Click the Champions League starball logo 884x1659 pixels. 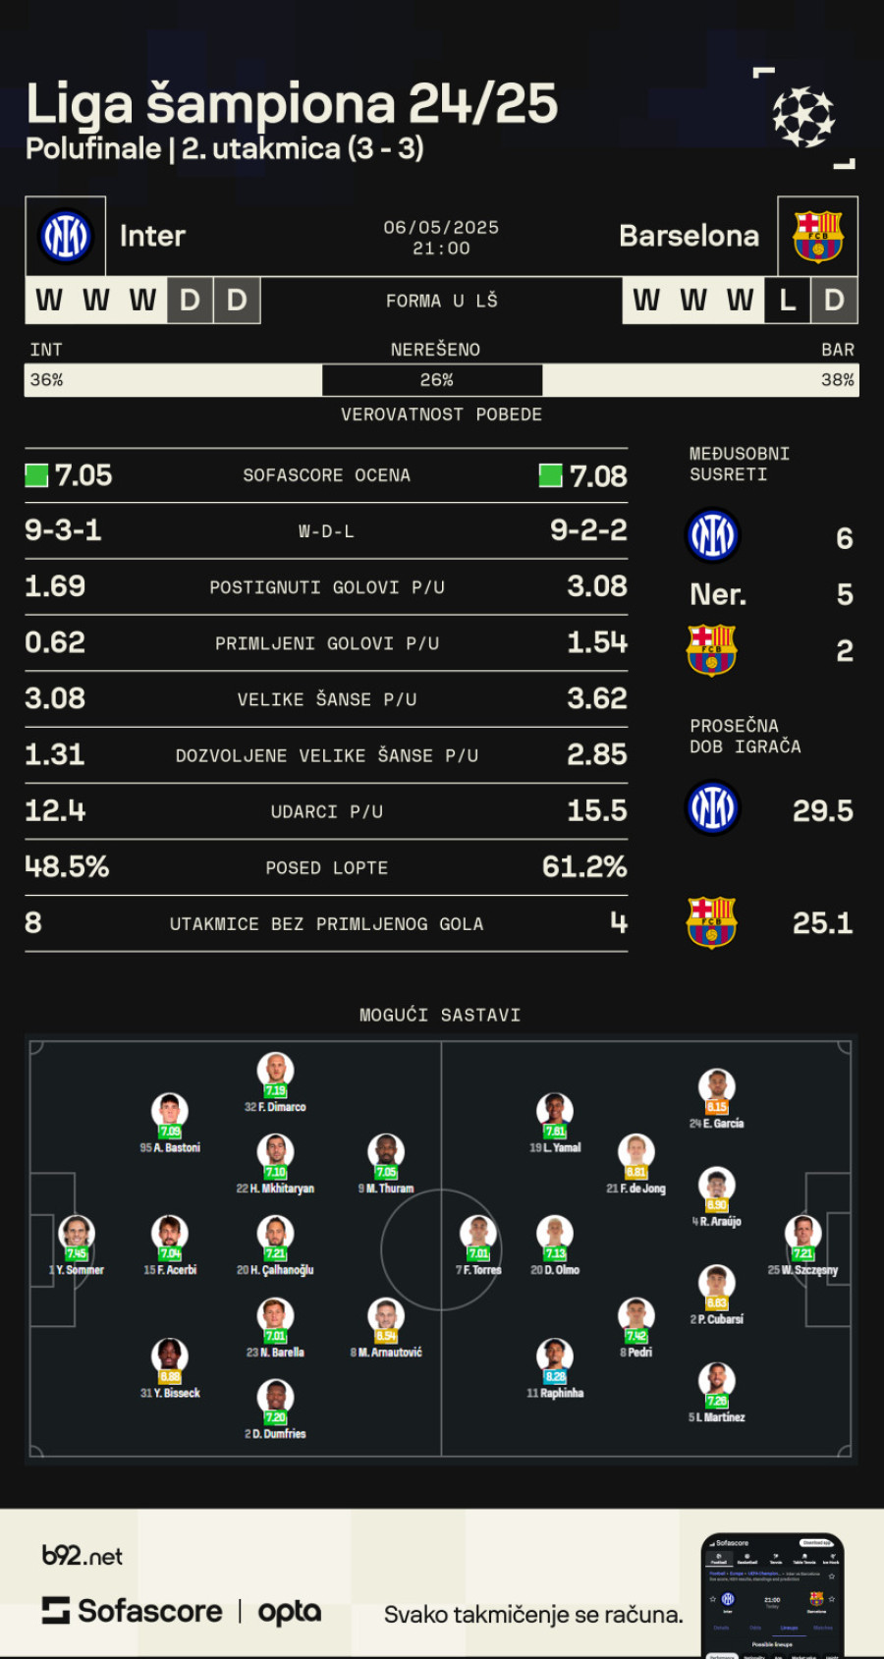(x=802, y=117)
